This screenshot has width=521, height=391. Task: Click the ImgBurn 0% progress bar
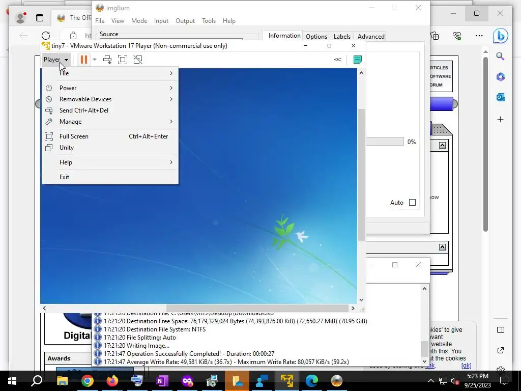[385, 142]
